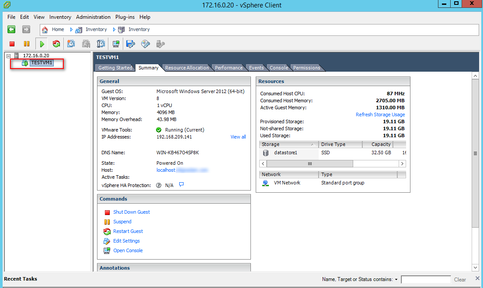The height and width of the screenshot is (288, 483).
Task: Click the gray forward navigation arrow
Action: [26, 29]
